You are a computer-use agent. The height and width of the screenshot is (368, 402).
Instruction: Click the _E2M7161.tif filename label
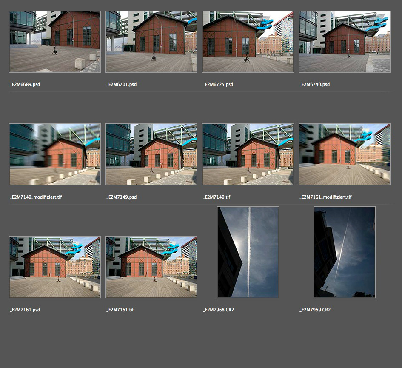(120, 310)
